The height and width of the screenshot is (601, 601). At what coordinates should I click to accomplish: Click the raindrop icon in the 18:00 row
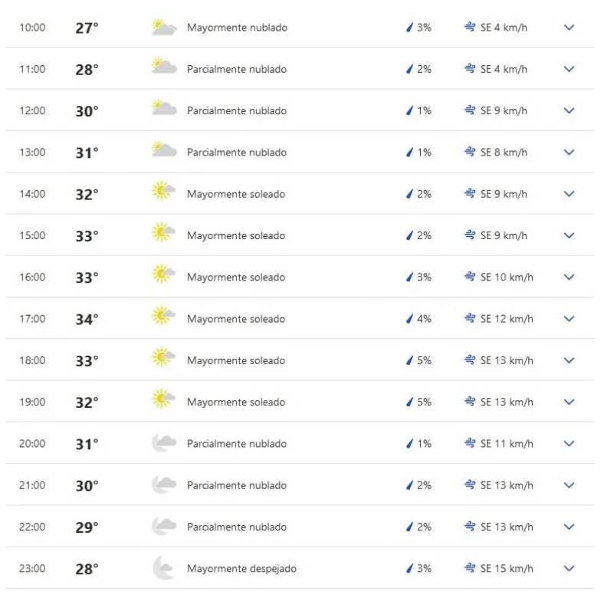click(x=409, y=360)
